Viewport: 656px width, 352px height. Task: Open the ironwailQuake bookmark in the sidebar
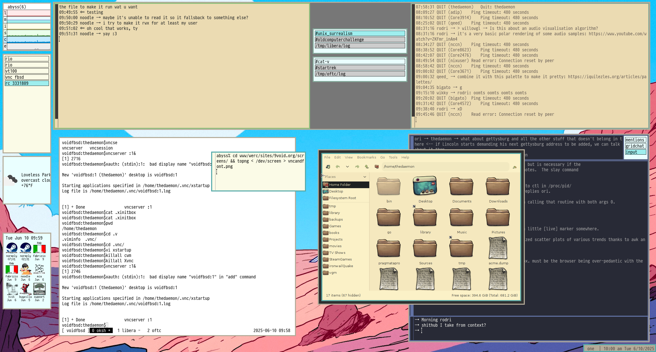point(346,266)
